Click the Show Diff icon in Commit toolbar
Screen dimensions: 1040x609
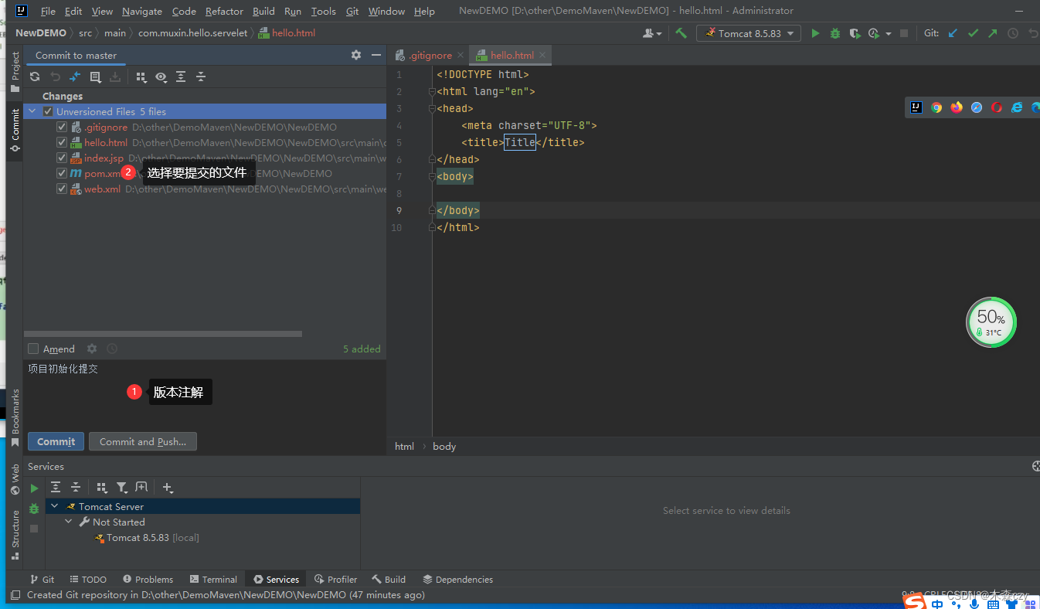75,77
